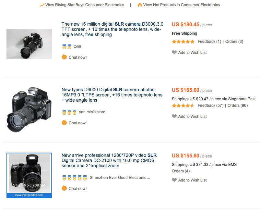Click heart icon on the $180.45 listing
Image resolution: width=260 pixels, height=213 pixels.
[x=174, y=52]
